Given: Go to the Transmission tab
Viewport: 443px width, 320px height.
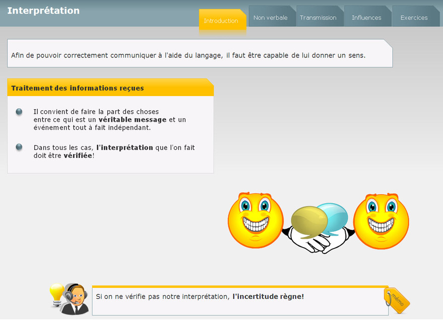Looking at the screenshot, I should [x=318, y=18].
